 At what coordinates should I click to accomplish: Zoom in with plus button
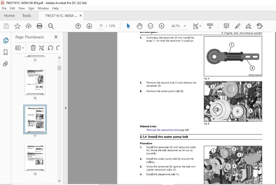161,26
